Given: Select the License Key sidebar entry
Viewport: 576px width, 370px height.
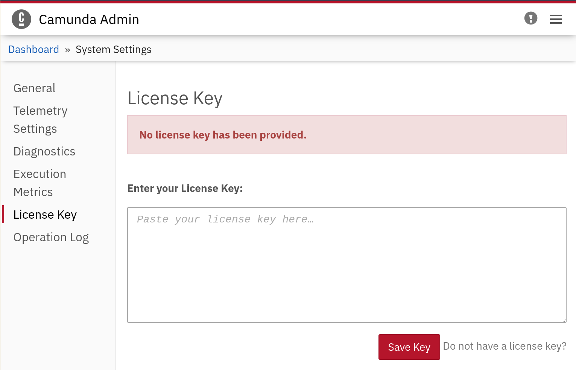Looking at the screenshot, I should 45,215.
